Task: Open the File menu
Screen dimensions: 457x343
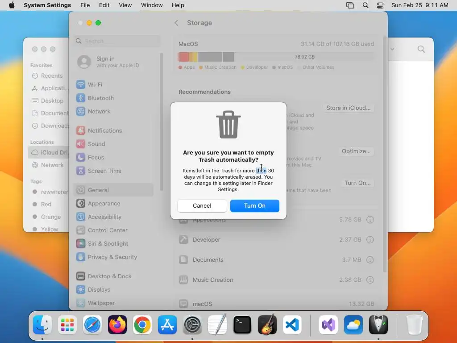Action: (85, 5)
